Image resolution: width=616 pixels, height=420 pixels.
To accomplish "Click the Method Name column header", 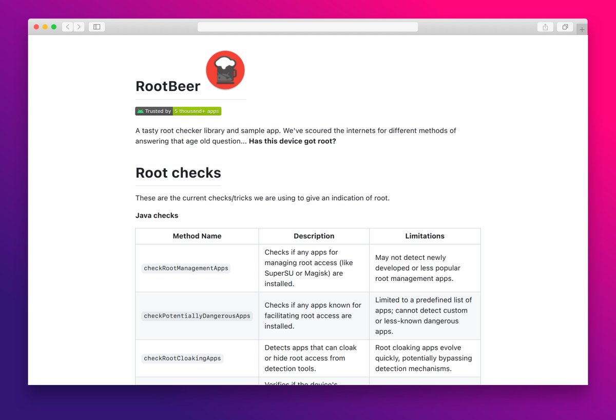I will (x=197, y=236).
